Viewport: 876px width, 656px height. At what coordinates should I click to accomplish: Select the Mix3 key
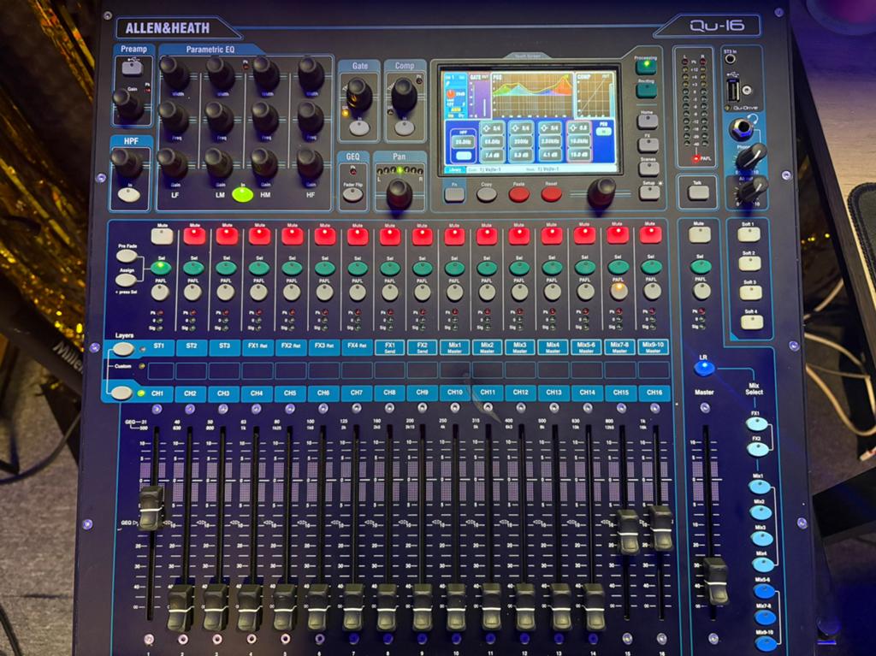point(761,539)
